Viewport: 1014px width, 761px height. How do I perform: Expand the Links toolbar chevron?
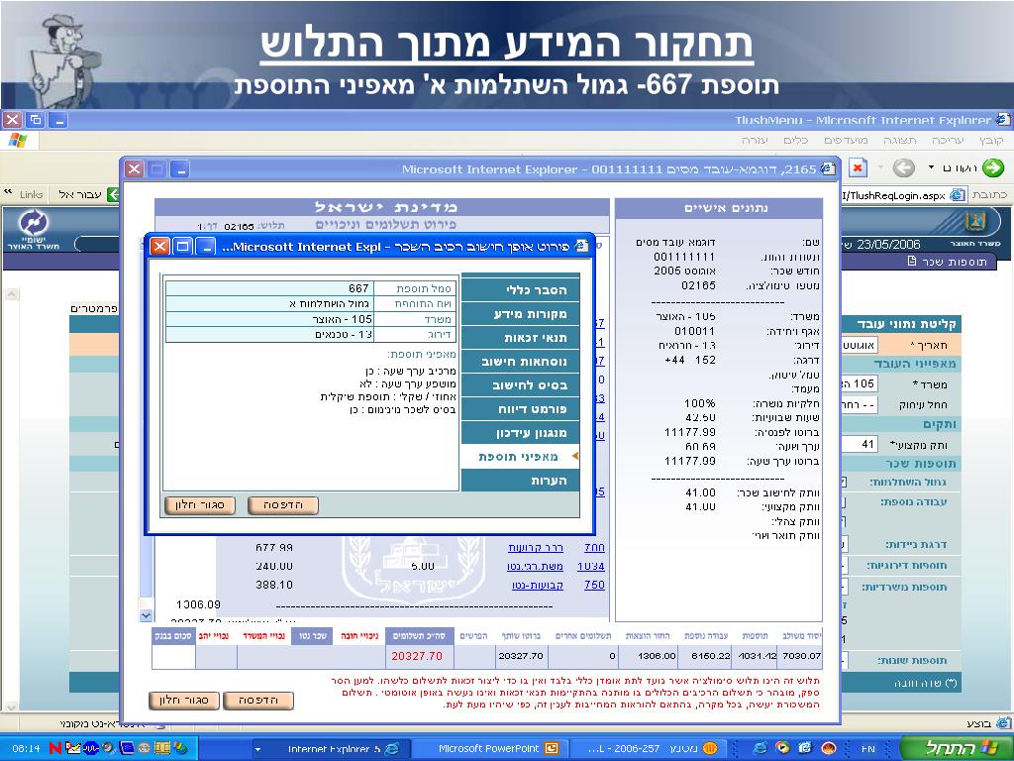8,192
